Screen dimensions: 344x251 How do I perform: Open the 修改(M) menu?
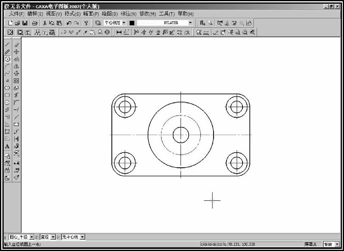(x=148, y=14)
